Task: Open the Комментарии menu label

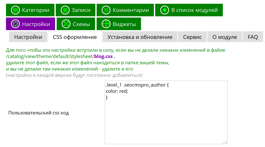Action: pyautogui.click(x=131, y=10)
